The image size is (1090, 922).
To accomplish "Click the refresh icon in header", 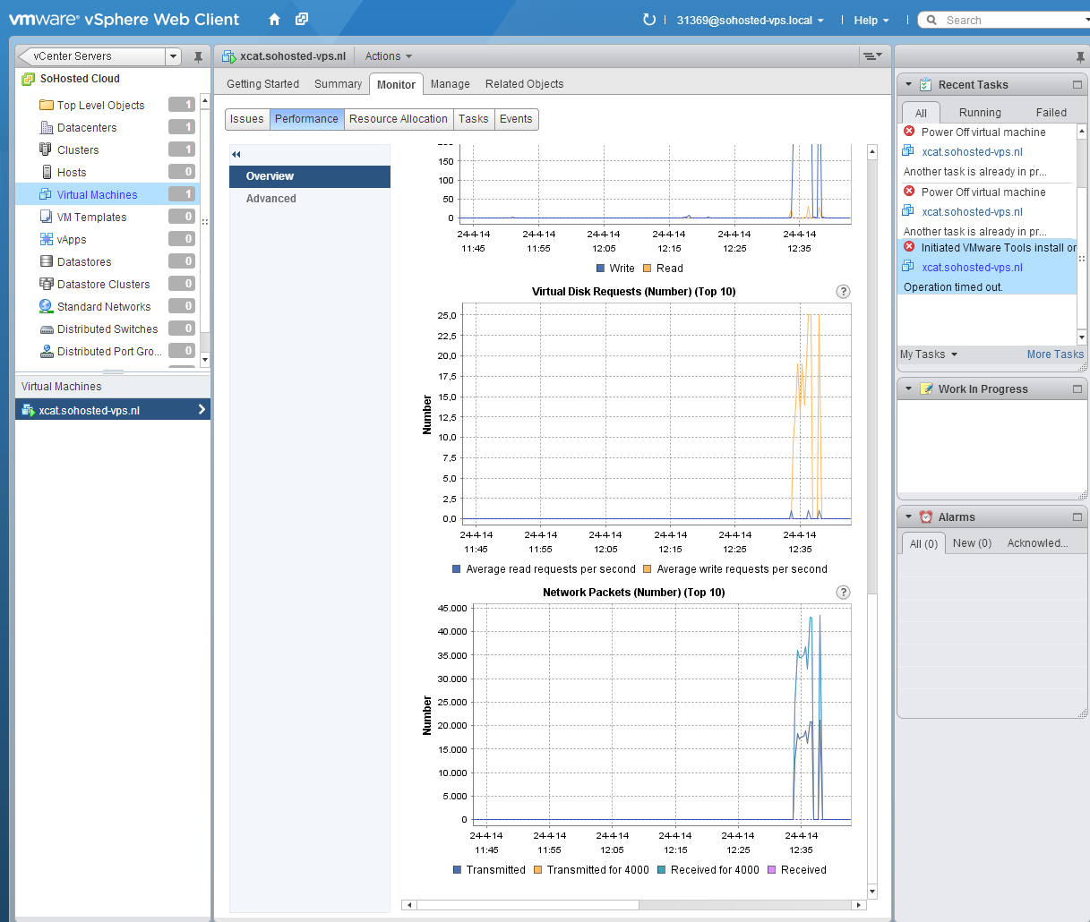I will pos(648,20).
